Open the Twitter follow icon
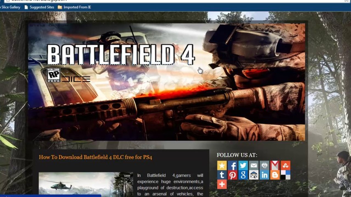351x197 pixels. point(243,165)
